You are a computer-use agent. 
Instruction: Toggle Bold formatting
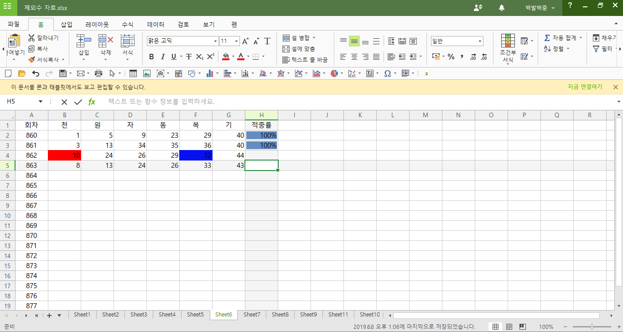tap(151, 57)
